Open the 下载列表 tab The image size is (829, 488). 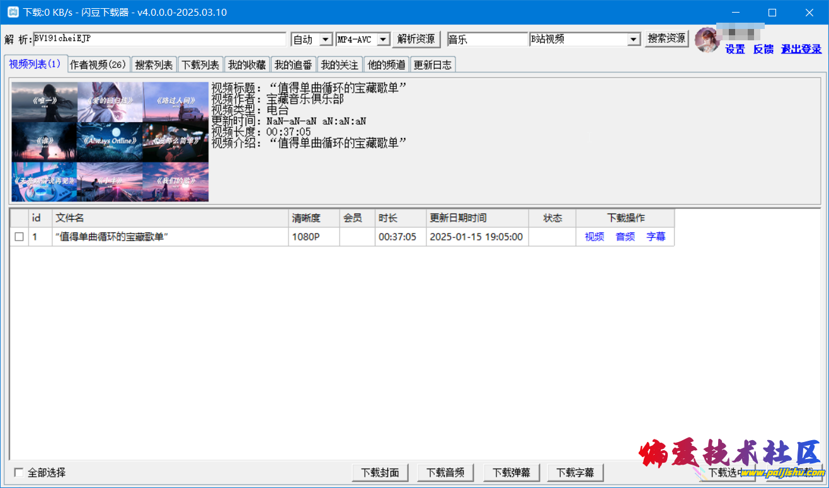(x=200, y=64)
